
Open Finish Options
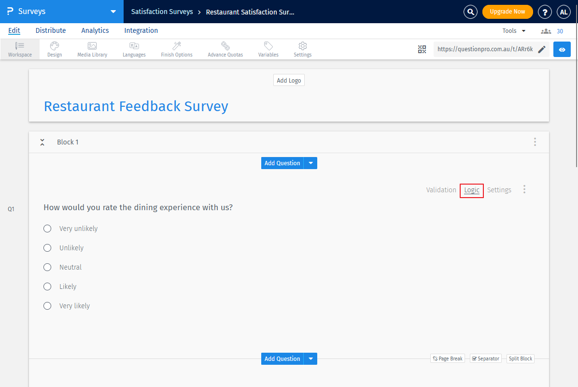(176, 49)
